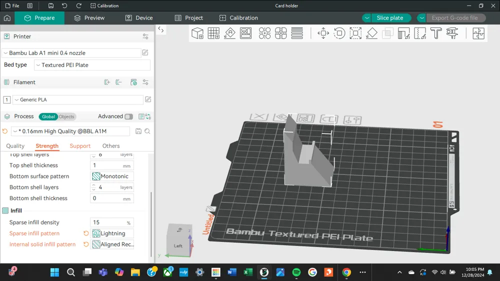Switch to the Preview tab
Screen dimensions: 500x281
click(x=89, y=18)
